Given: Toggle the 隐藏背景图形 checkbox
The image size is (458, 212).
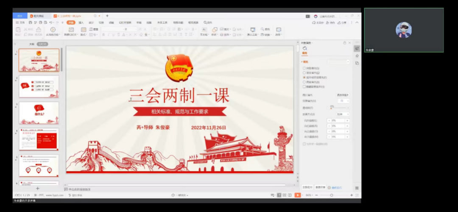Looking at the screenshot, I should [x=304, y=87].
